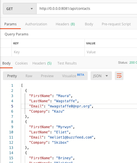
Task: Click the Status 200 indicator
Action: pos(127,62)
